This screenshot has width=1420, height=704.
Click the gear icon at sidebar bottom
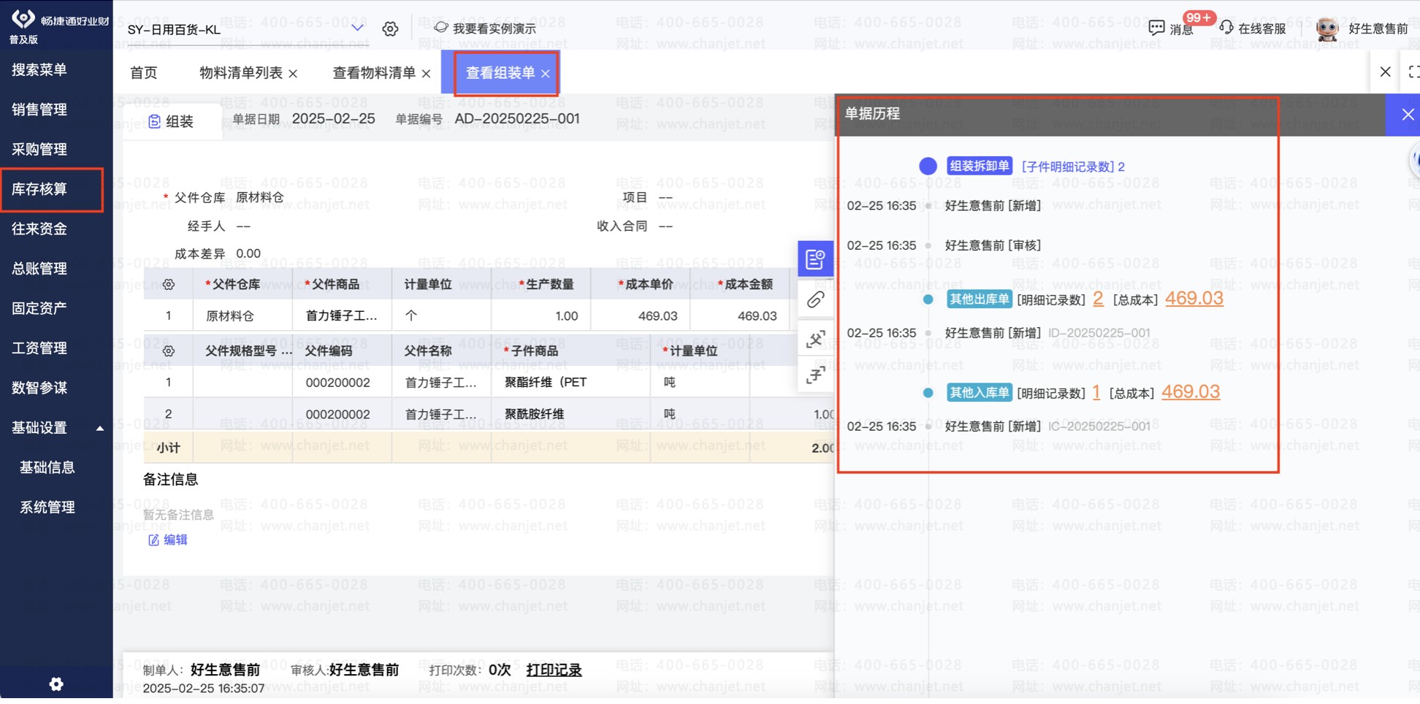coord(56,684)
